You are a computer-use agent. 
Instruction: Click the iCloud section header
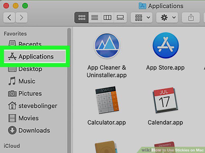click(12, 146)
